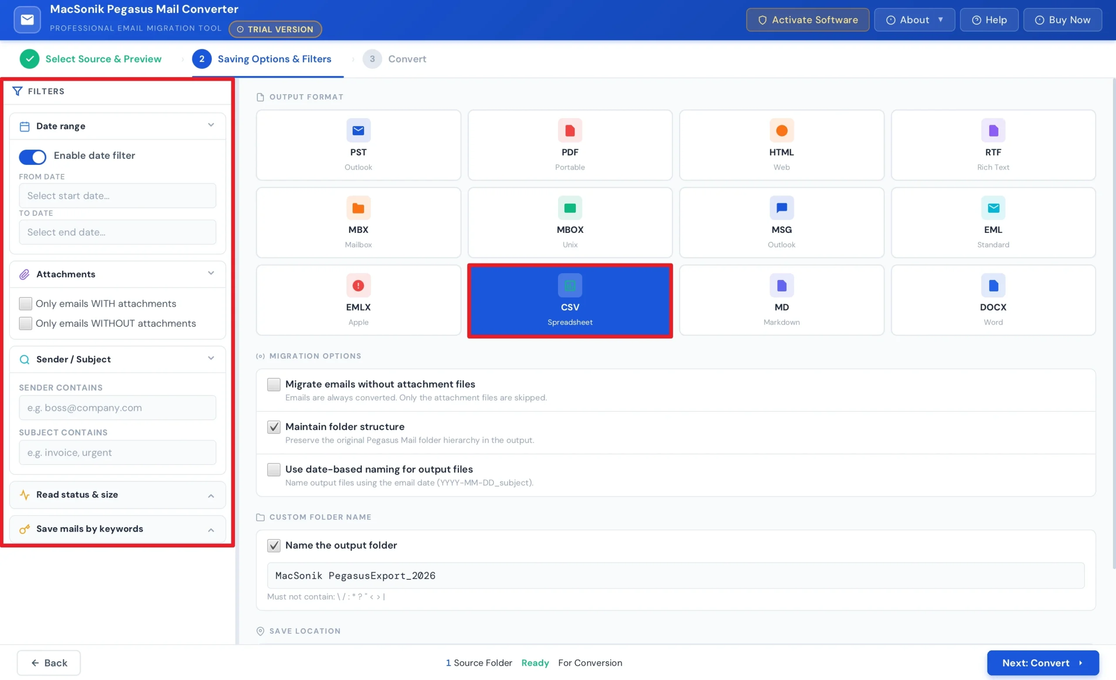Click the Sender / Subject search icon
The width and height of the screenshot is (1116, 680).
(x=24, y=359)
